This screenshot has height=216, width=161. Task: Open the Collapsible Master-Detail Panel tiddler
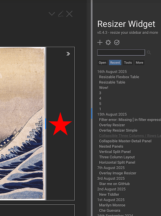pos(125,141)
